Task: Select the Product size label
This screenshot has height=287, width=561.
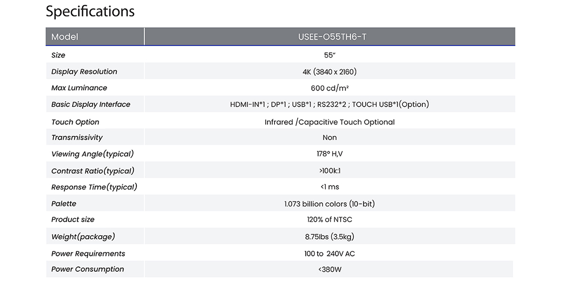Action: coord(73,220)
